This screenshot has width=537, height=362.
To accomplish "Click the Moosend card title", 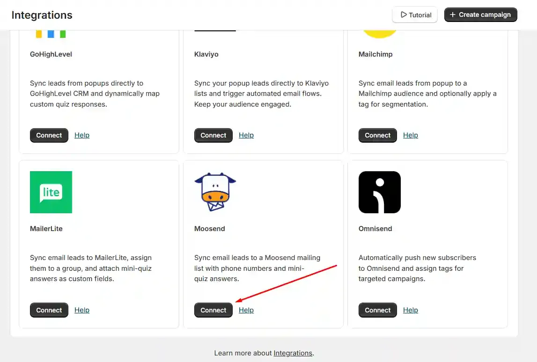I will [x=210, y=229].
